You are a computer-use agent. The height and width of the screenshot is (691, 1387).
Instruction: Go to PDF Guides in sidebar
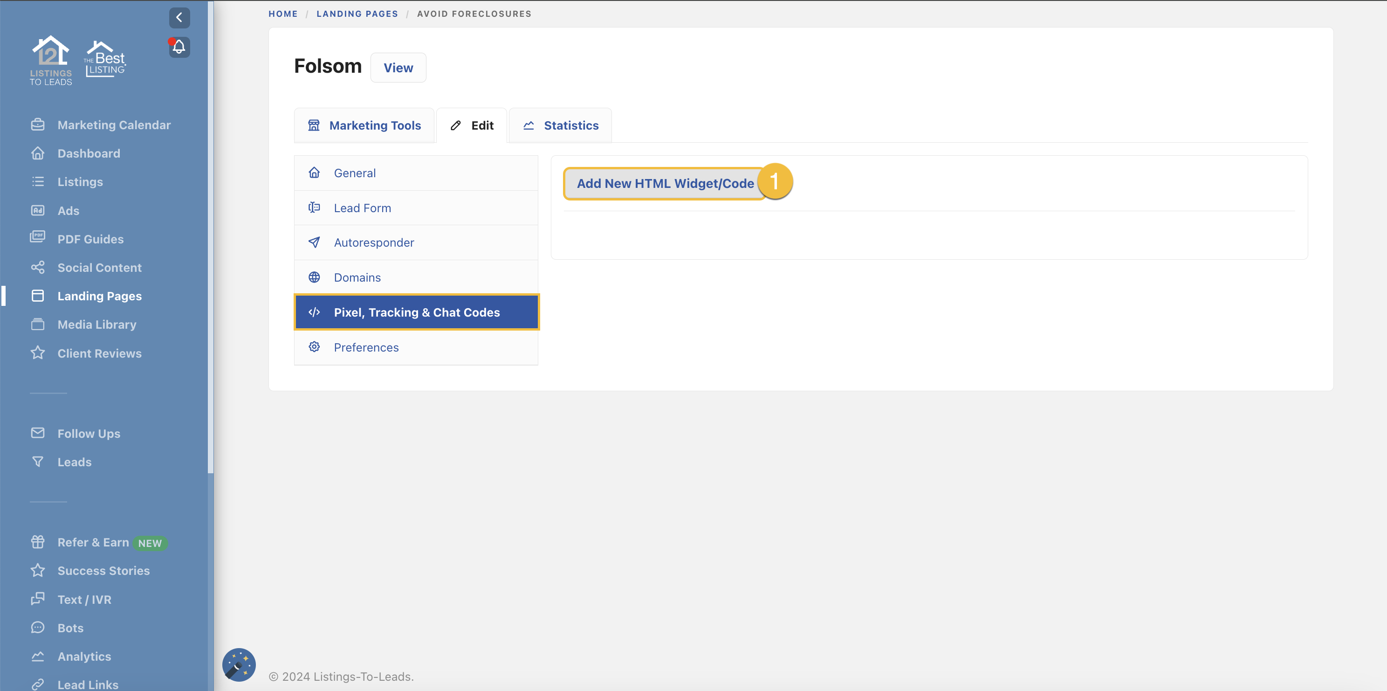point(90,239)
